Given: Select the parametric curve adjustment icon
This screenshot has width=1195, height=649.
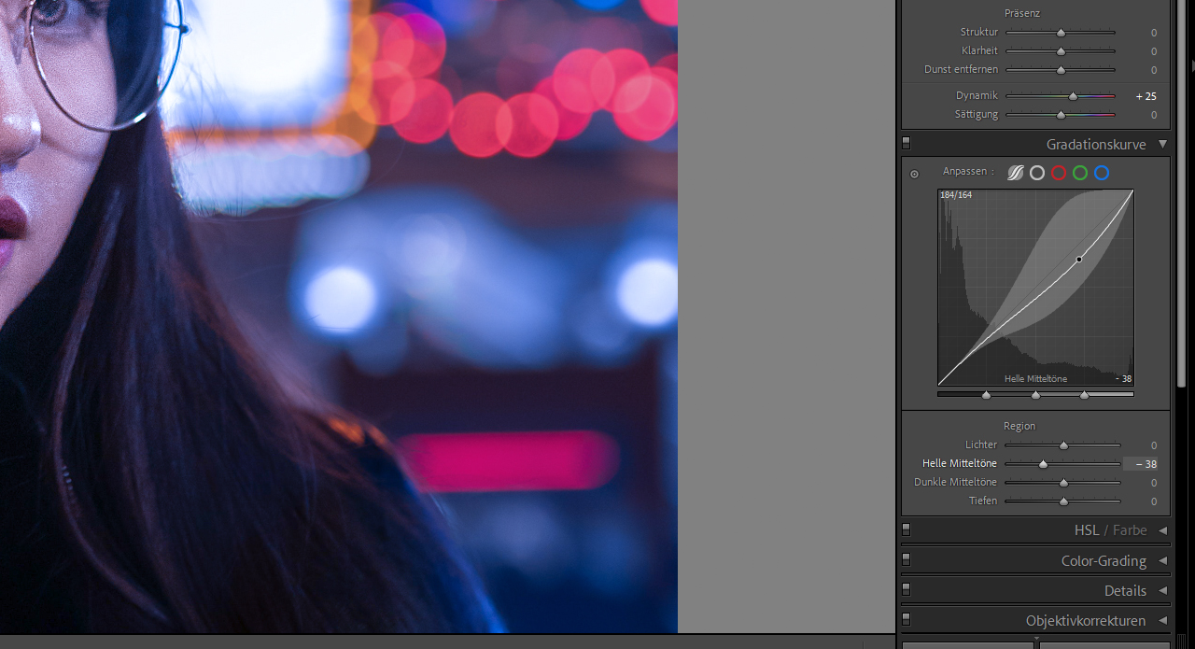Looking at the screenshot, I should click(1016, 173).
